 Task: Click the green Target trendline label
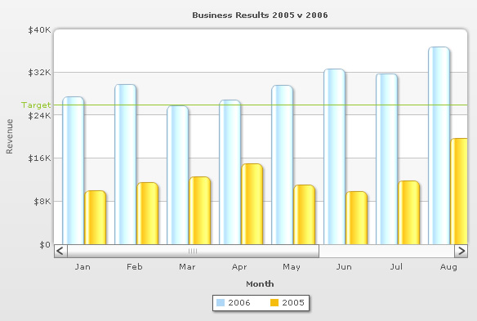(36, 105)
